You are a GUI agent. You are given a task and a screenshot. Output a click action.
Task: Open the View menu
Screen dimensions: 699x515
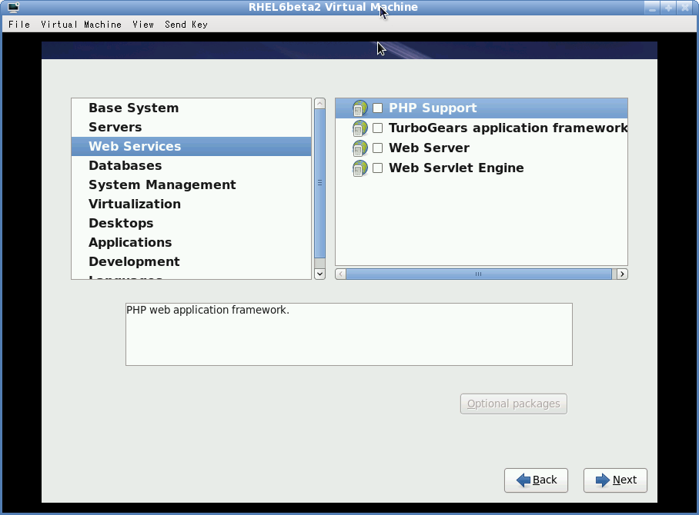point(143,25)
